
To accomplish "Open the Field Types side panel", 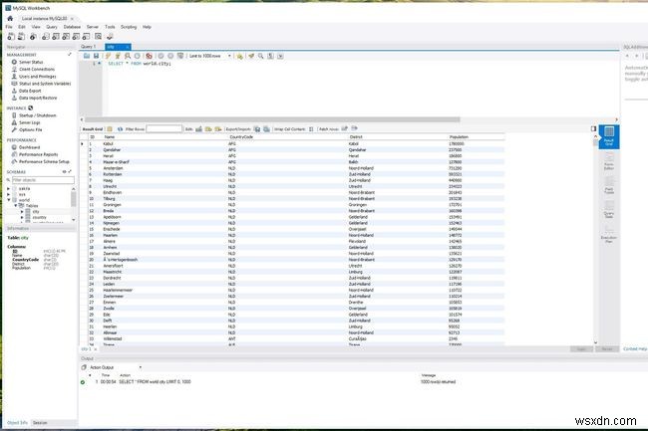I will tap(609, 185).
